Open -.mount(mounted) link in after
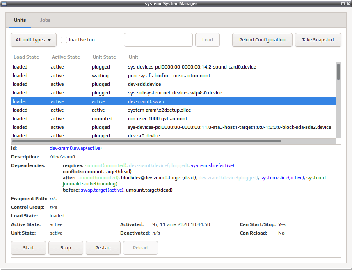This screenshot has height=270, width=352. [97, 178]
